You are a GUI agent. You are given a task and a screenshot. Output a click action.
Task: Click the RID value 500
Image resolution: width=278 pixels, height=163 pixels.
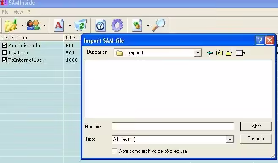coord(70,46)
